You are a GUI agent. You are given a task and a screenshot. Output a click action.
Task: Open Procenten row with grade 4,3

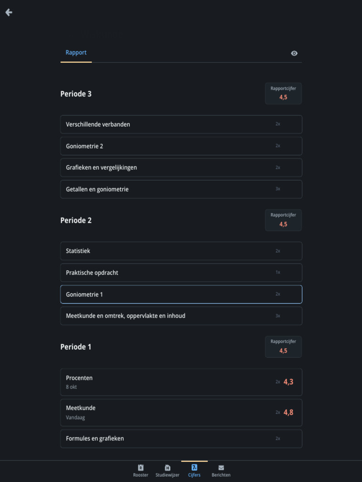point(181,382)
